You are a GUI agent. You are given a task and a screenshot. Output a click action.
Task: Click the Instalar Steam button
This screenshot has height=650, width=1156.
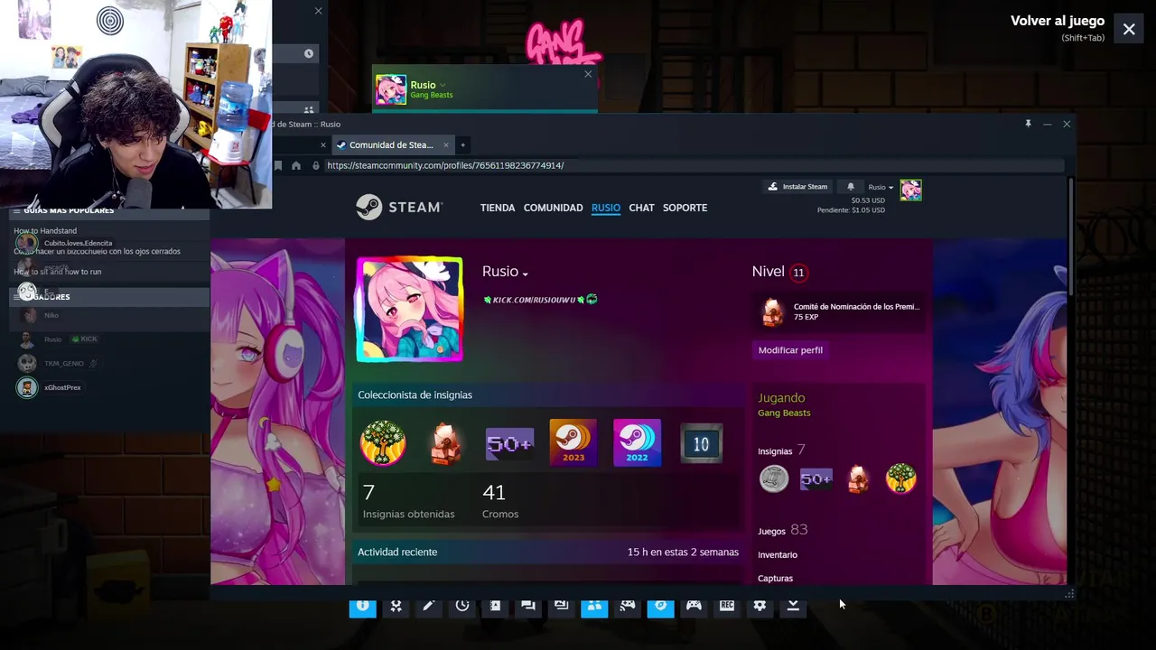click(x=797, y=187)
